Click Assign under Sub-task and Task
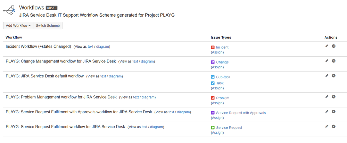 (217, 88)
